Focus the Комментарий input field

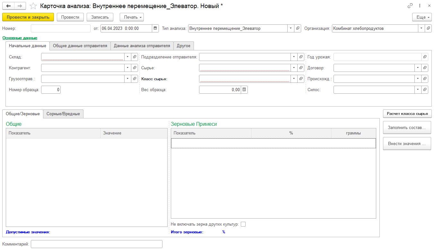(x=97, y=244)
